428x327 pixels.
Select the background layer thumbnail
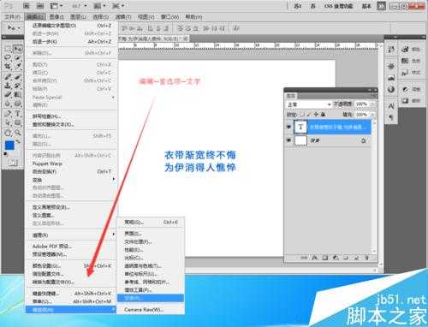300,140
